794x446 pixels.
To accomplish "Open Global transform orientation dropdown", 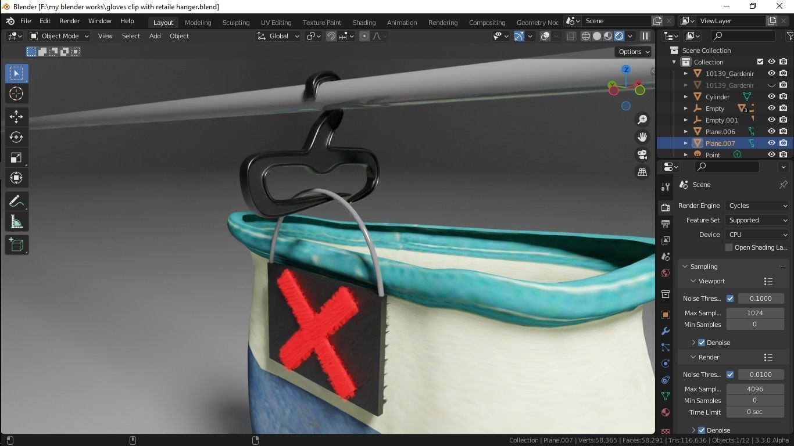I will coord(278,36).
